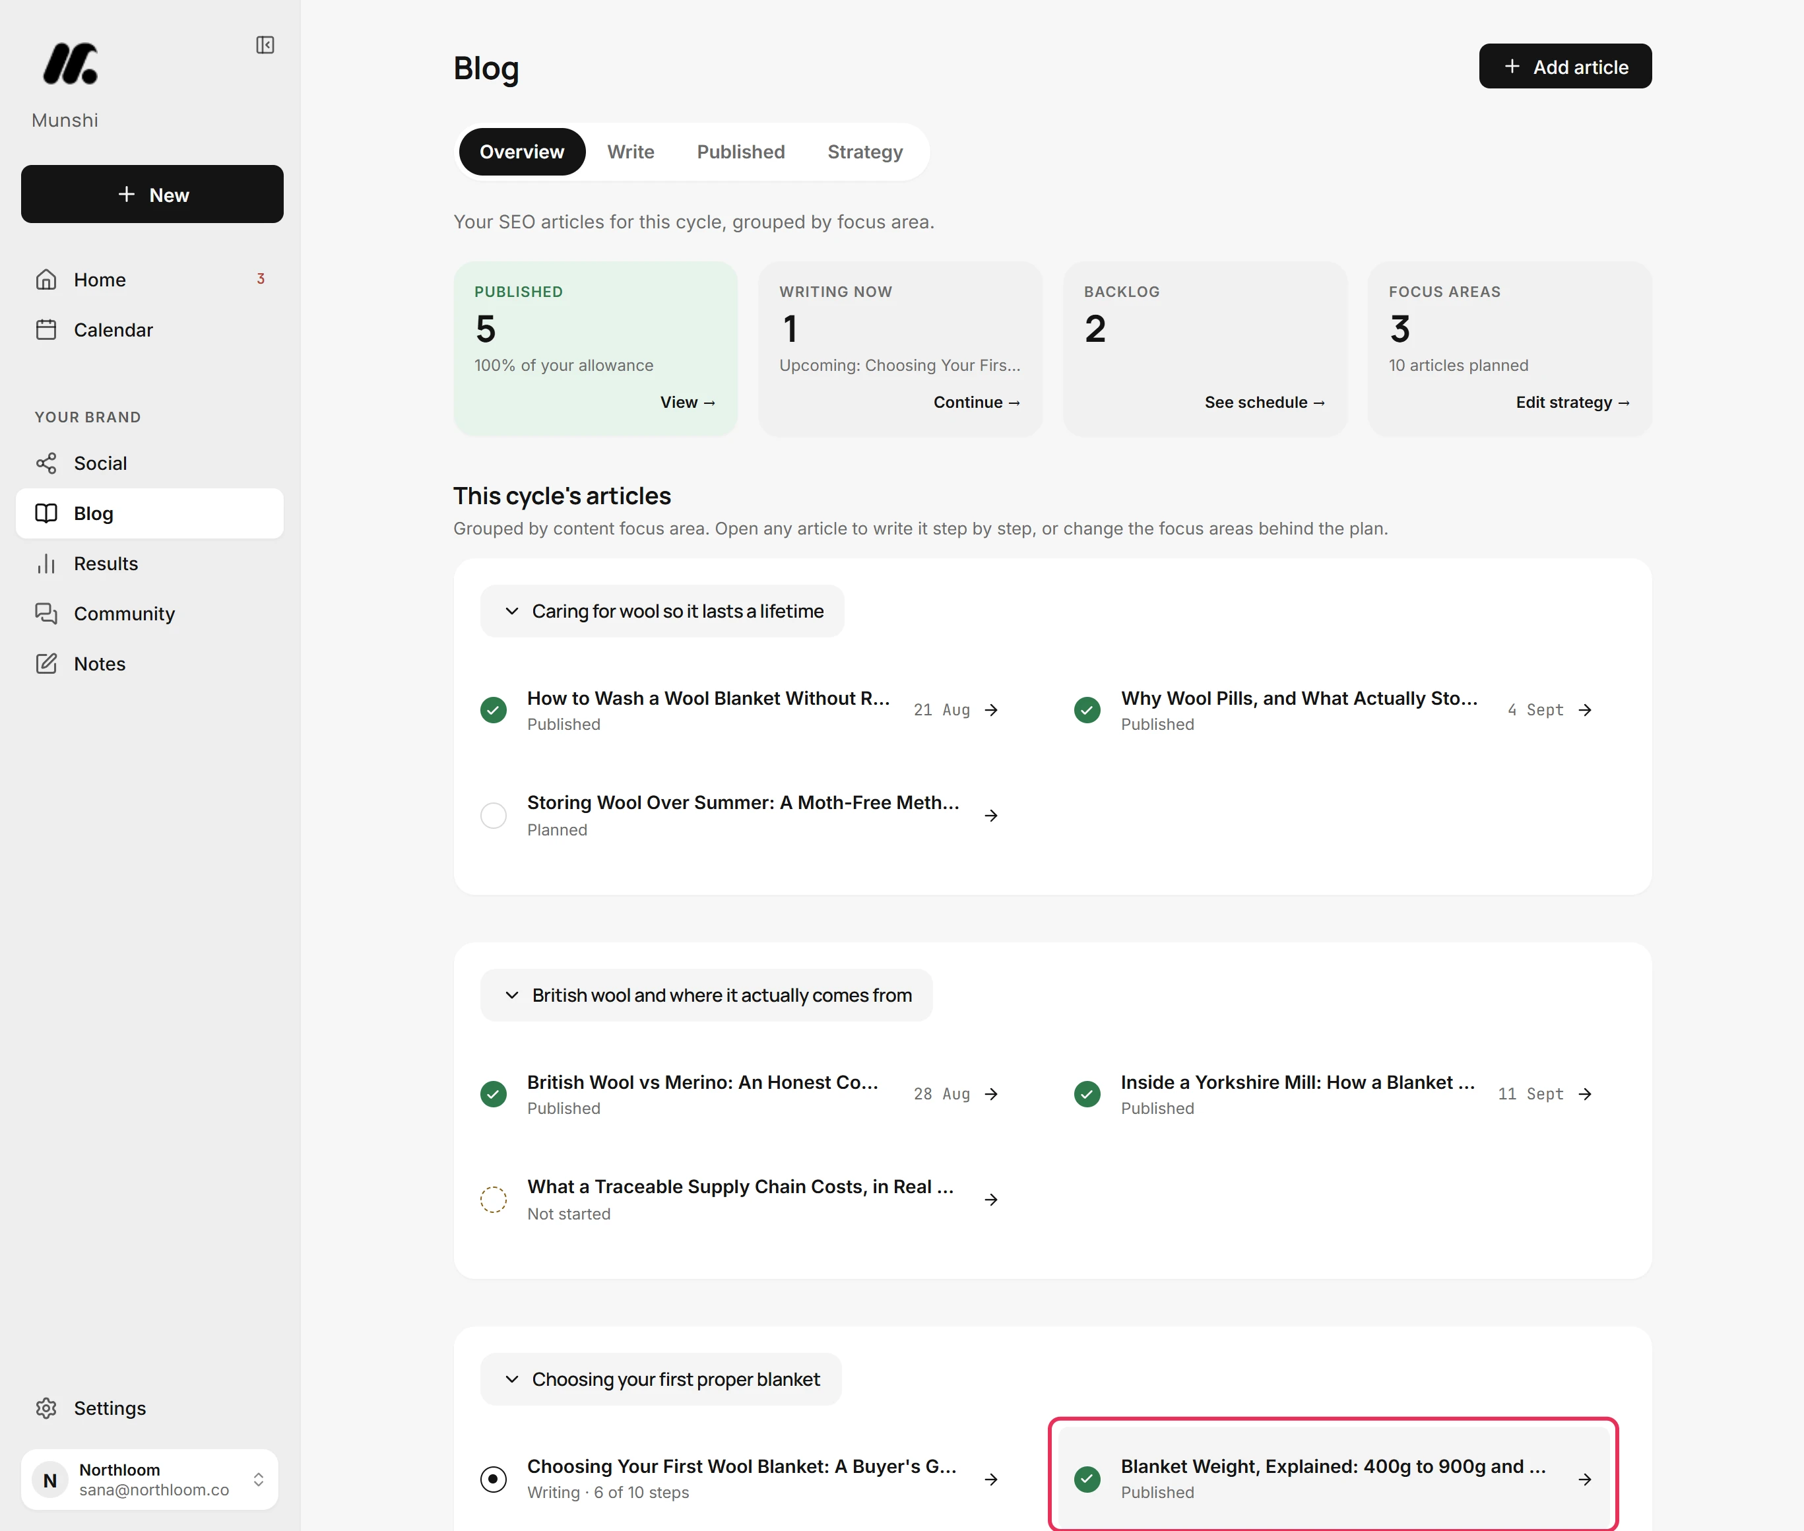Viewport: 1804px width, 1531px height.
Task: Open How to Wash a Wool Blanket article
Action: pos(708,699)
